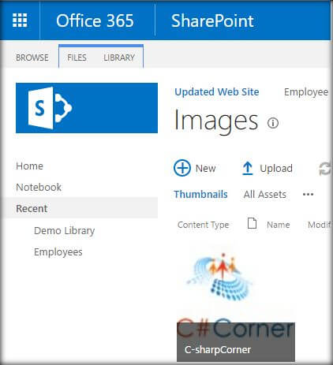Open Demo Library under Recent
Image resolution: width=333 pixels, height=365 pixels.
tap(65, 231)
